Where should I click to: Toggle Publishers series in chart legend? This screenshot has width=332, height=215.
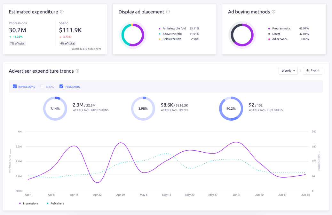55,203
